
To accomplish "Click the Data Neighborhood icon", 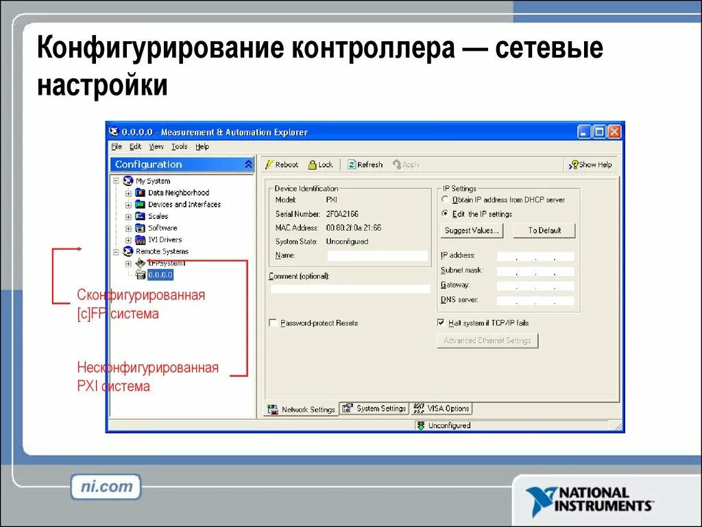I will (x=140, y=193).
